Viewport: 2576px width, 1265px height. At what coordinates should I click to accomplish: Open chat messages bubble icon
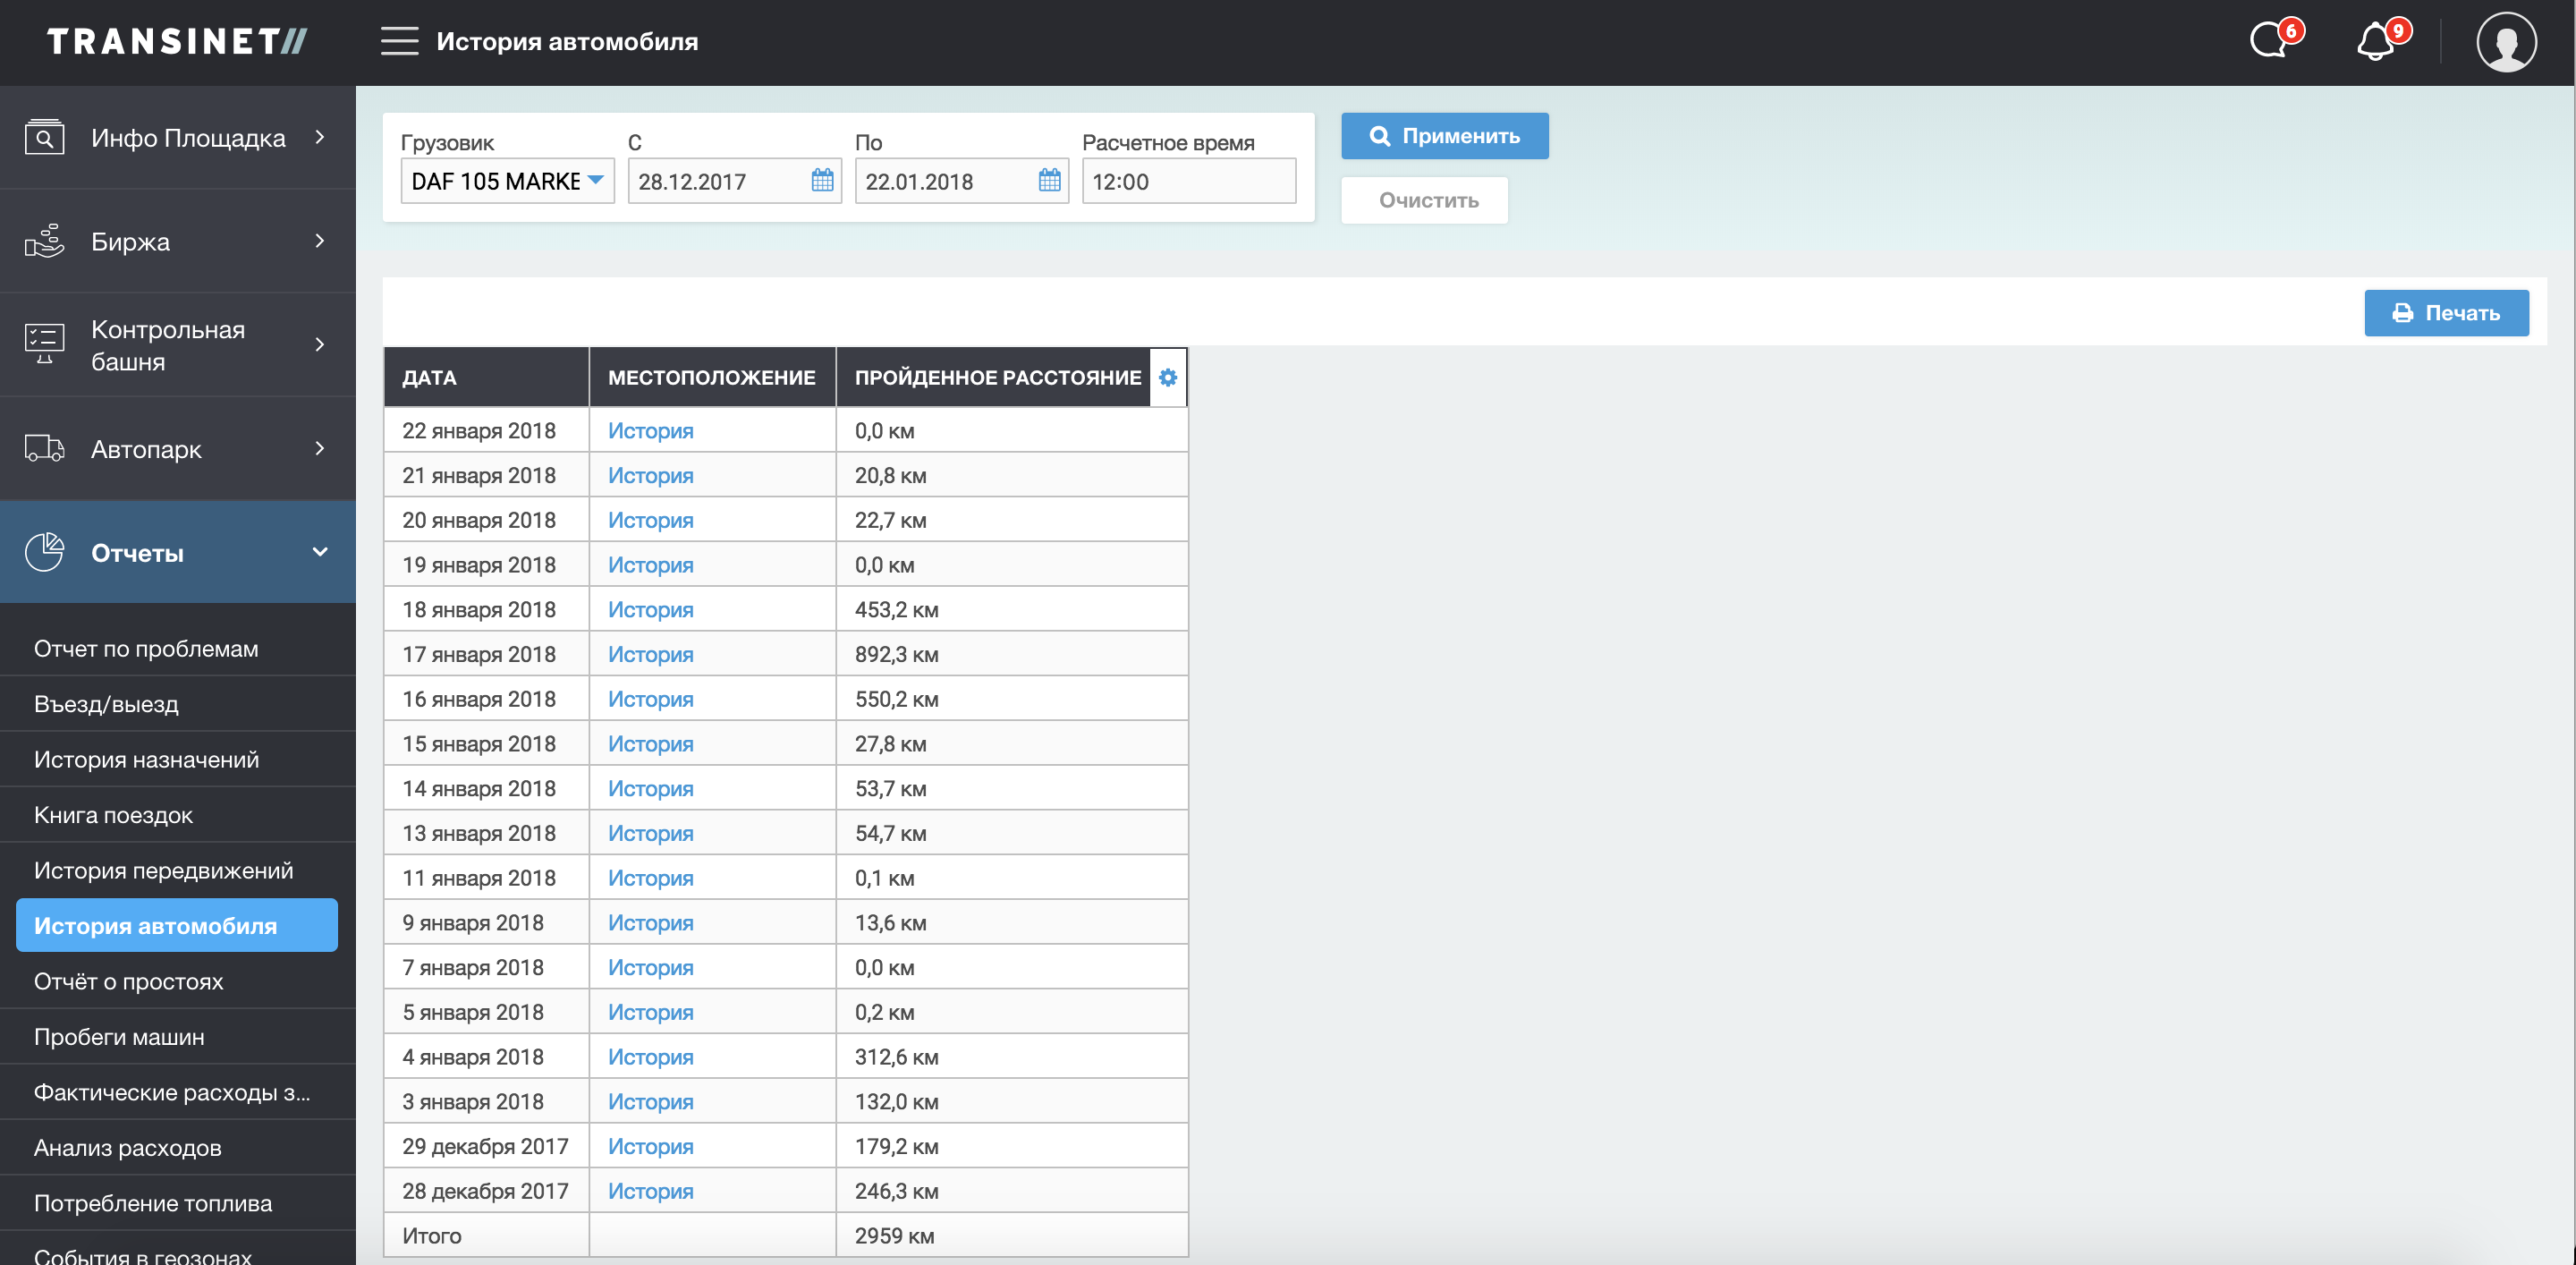[x=2270, y=41]
